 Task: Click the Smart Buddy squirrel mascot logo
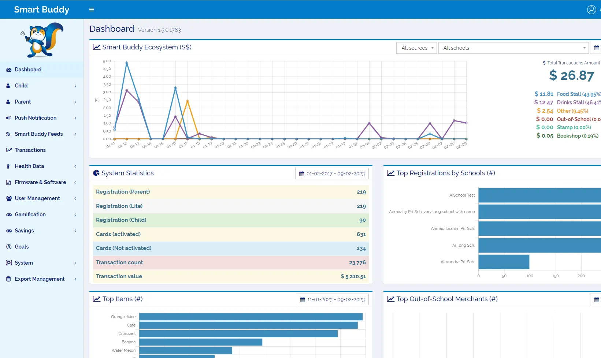pos(42,40)
